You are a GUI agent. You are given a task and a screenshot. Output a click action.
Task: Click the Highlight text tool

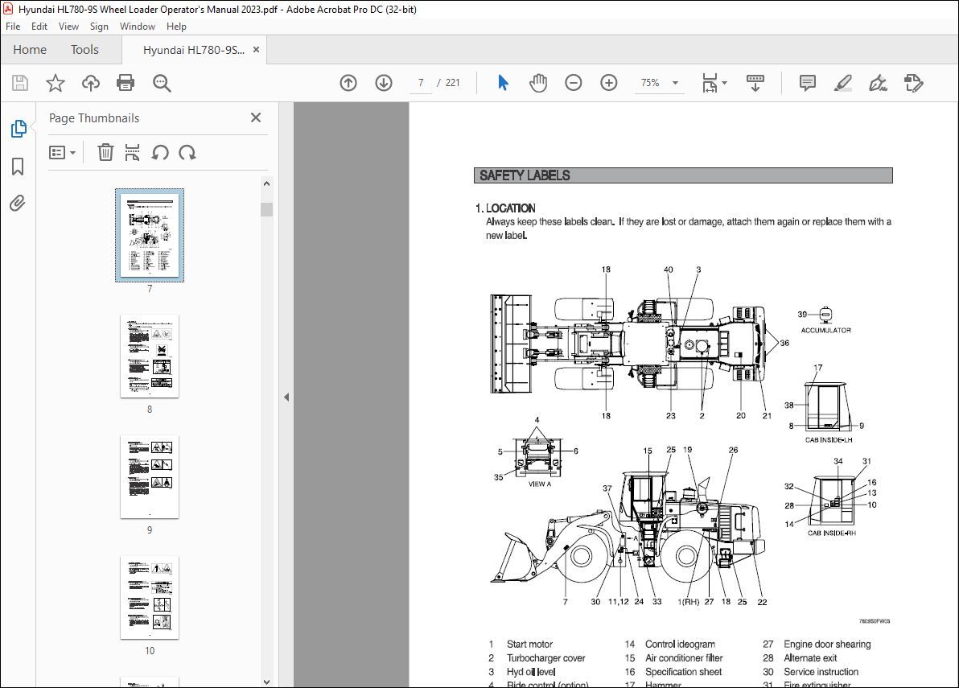(x=842, y=82)
